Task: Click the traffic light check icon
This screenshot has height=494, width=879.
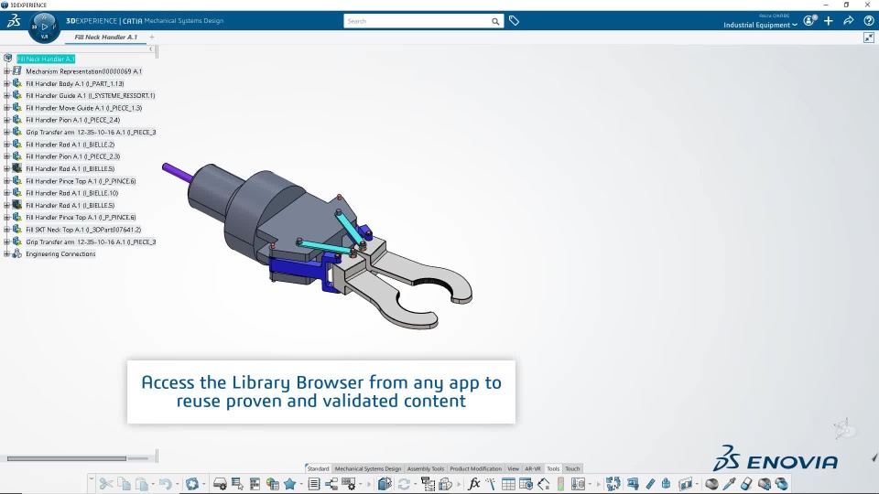Action: pos(560,483)
